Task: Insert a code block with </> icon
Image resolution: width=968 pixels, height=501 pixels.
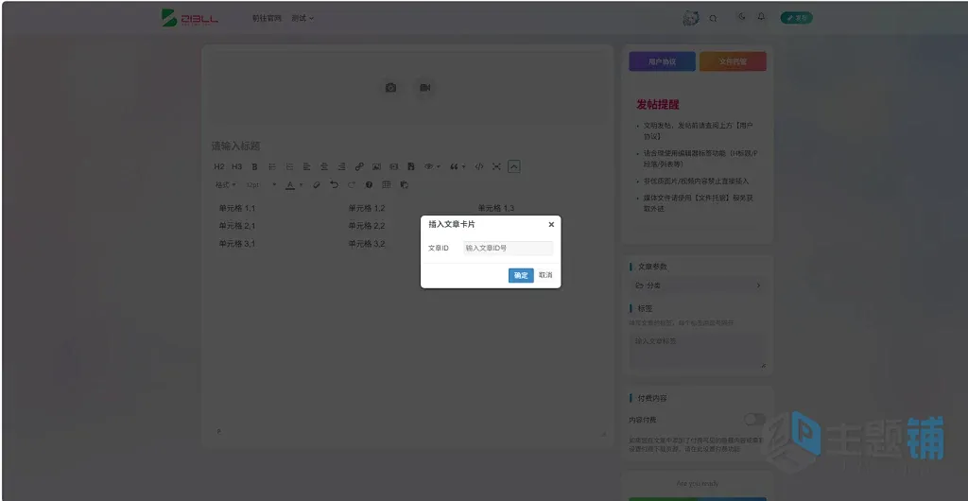Action: (479, 166)
